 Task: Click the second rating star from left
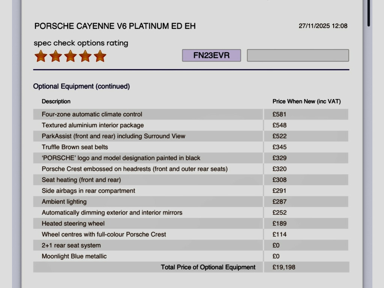[55, 56]
